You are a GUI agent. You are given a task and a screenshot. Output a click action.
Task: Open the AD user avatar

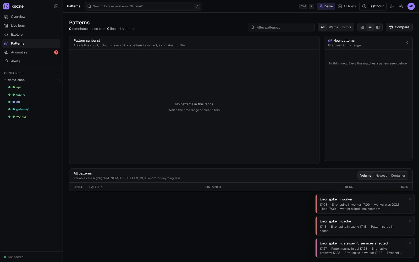(411, 6)
